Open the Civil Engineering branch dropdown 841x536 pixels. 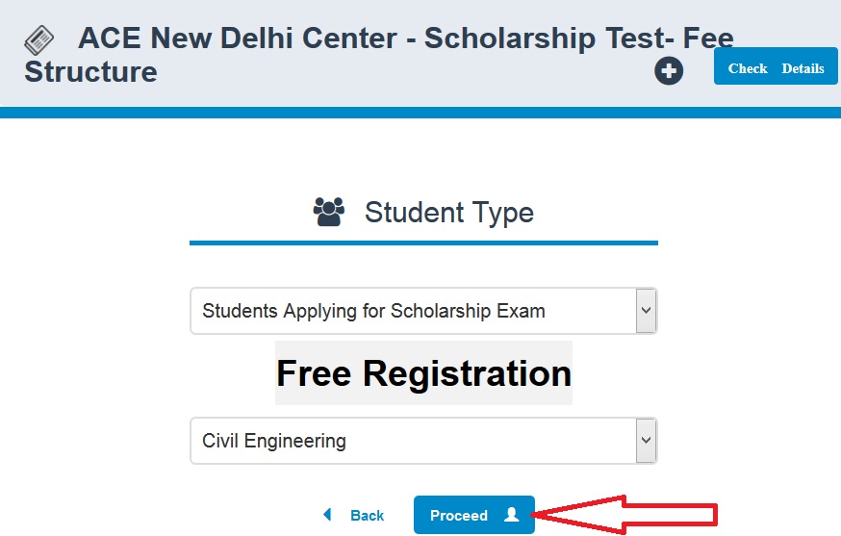pyautogui.click(x=423, y=441)
